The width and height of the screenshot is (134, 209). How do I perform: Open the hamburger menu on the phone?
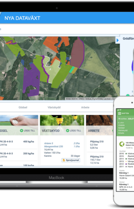pyautogui.click(x=119, y=113)
